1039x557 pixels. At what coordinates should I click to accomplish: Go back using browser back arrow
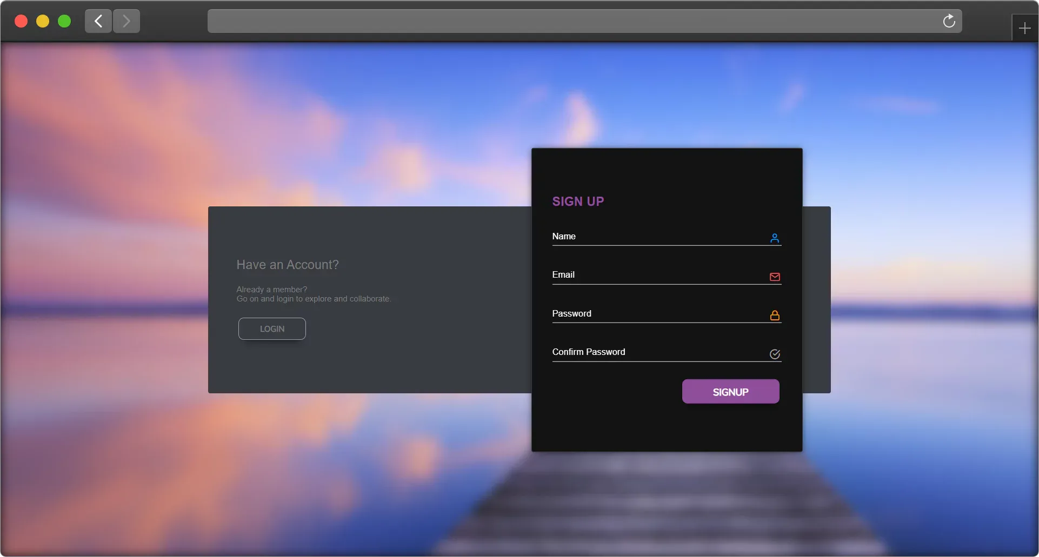98,21
